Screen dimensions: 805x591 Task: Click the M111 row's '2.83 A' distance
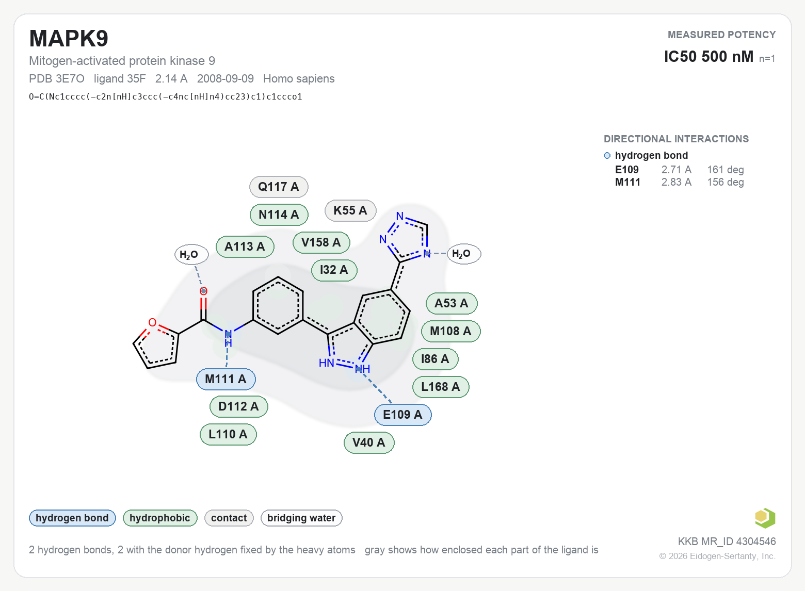[x=677, y=182]
